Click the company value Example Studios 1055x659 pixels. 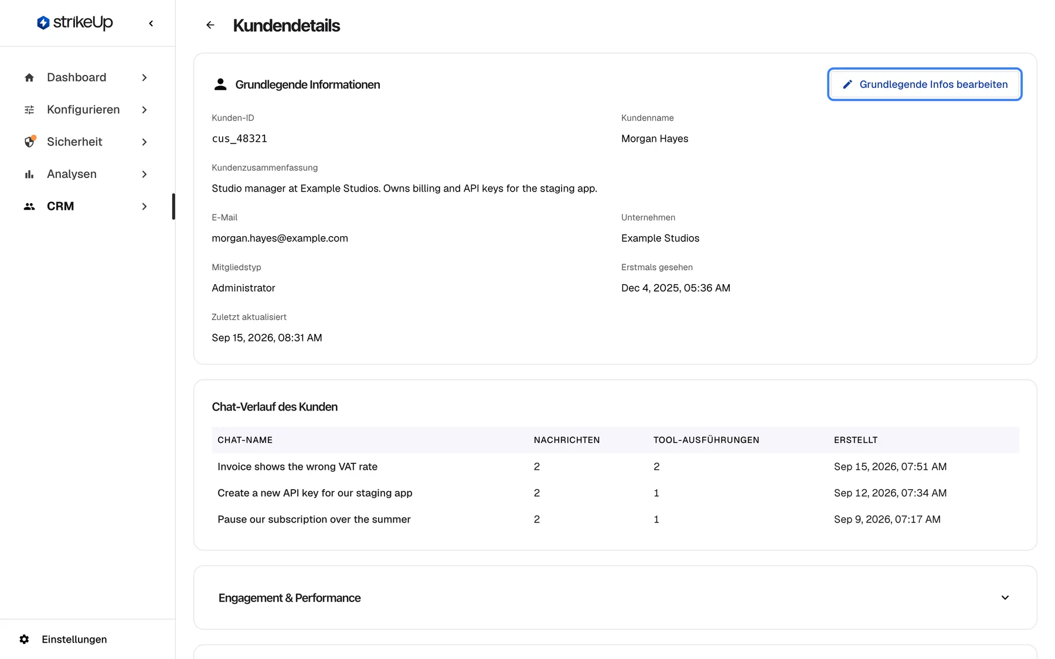coord(660,238)
